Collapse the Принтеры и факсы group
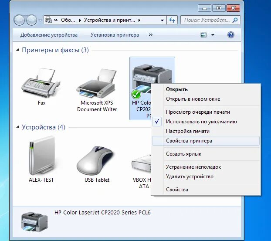The width and height of the screenshot is (271, 241). tap(17, 50)
